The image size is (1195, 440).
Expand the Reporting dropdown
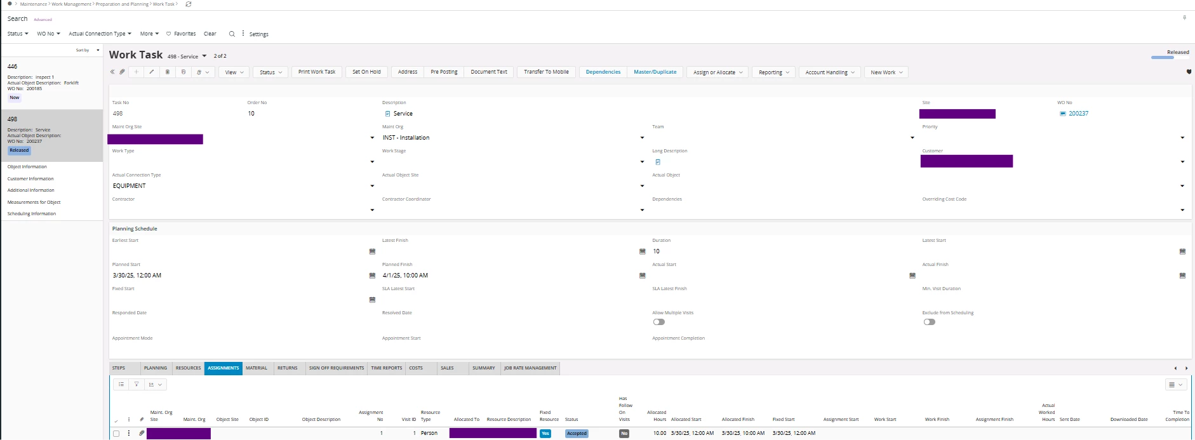(x=774, y=72)
